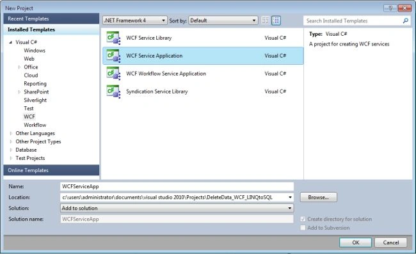Screen dimensions: 416x254
Task: Select the Workflow tree item
Action: 35,125
